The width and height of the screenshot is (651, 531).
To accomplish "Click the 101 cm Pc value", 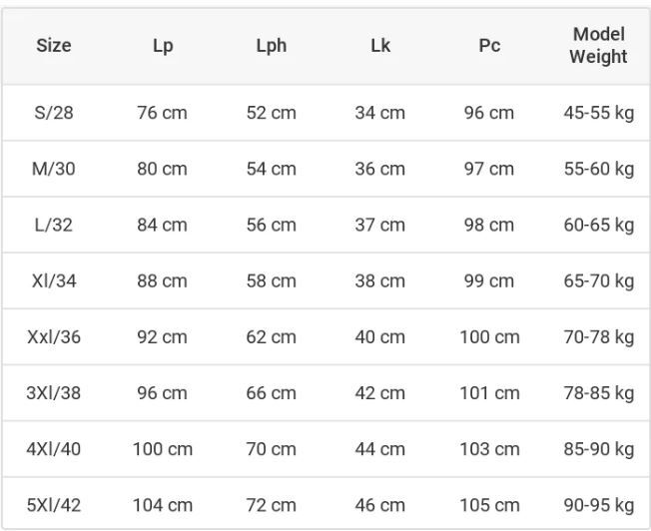I will [489, 392].
